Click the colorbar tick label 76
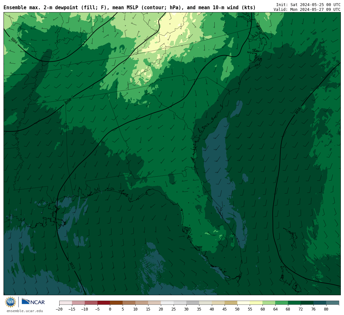The width and height of the screenshot is (344, 315). (313, 309)
